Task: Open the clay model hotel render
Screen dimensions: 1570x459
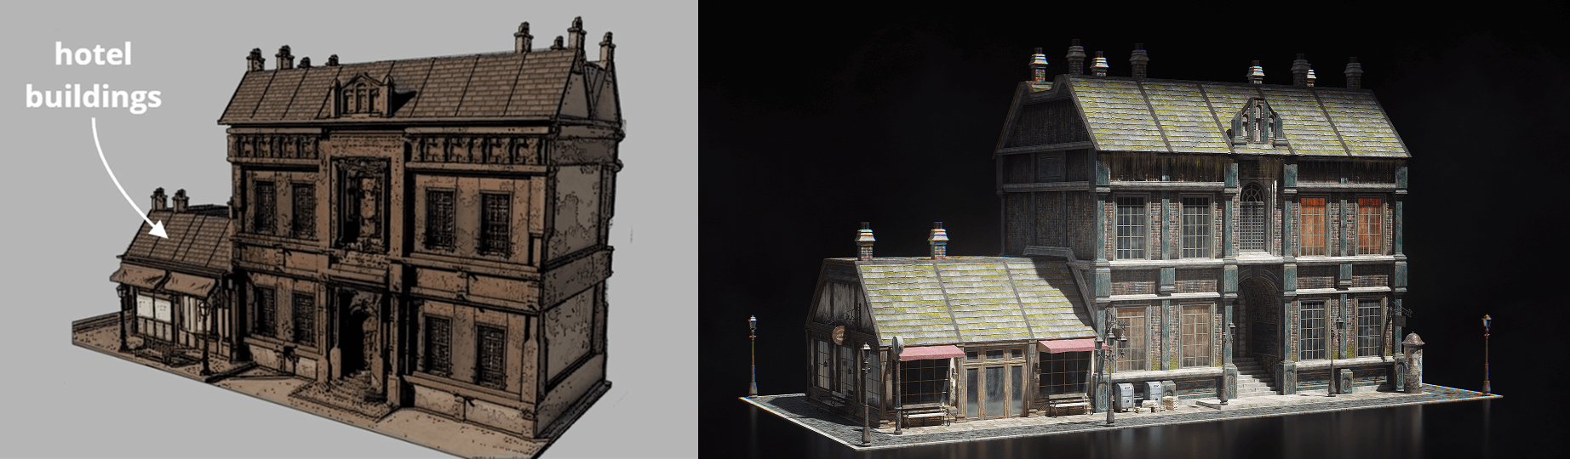Action: (349, 229)
